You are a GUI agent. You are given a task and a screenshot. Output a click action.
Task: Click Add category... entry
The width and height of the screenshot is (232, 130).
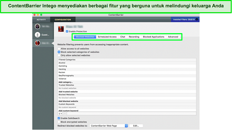(66, 82)
